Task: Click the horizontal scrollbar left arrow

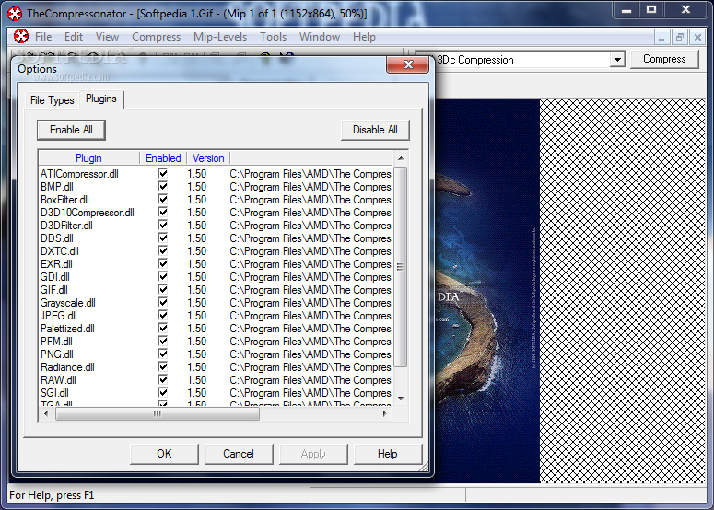Action: [46, 413]
